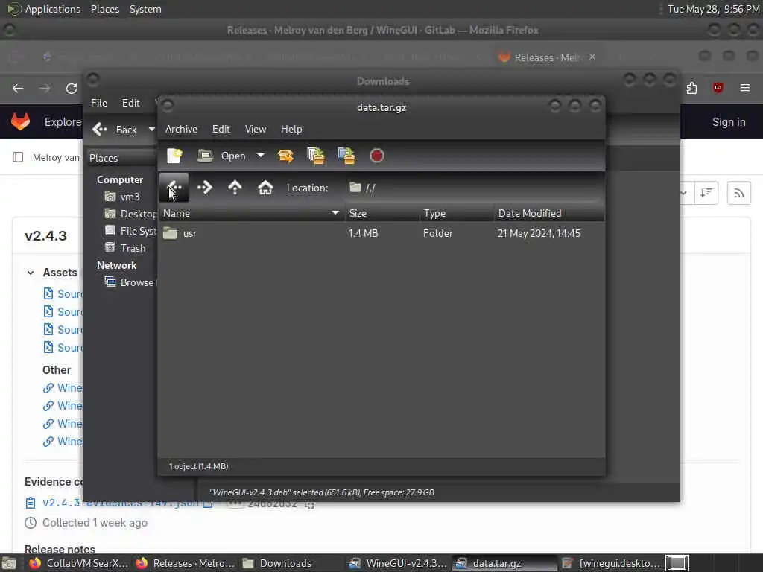Image resolution: width=763 pixels, height=572 pixels.
Task: Select vm3 home in Places sidebar
Action: click(123, 197)
